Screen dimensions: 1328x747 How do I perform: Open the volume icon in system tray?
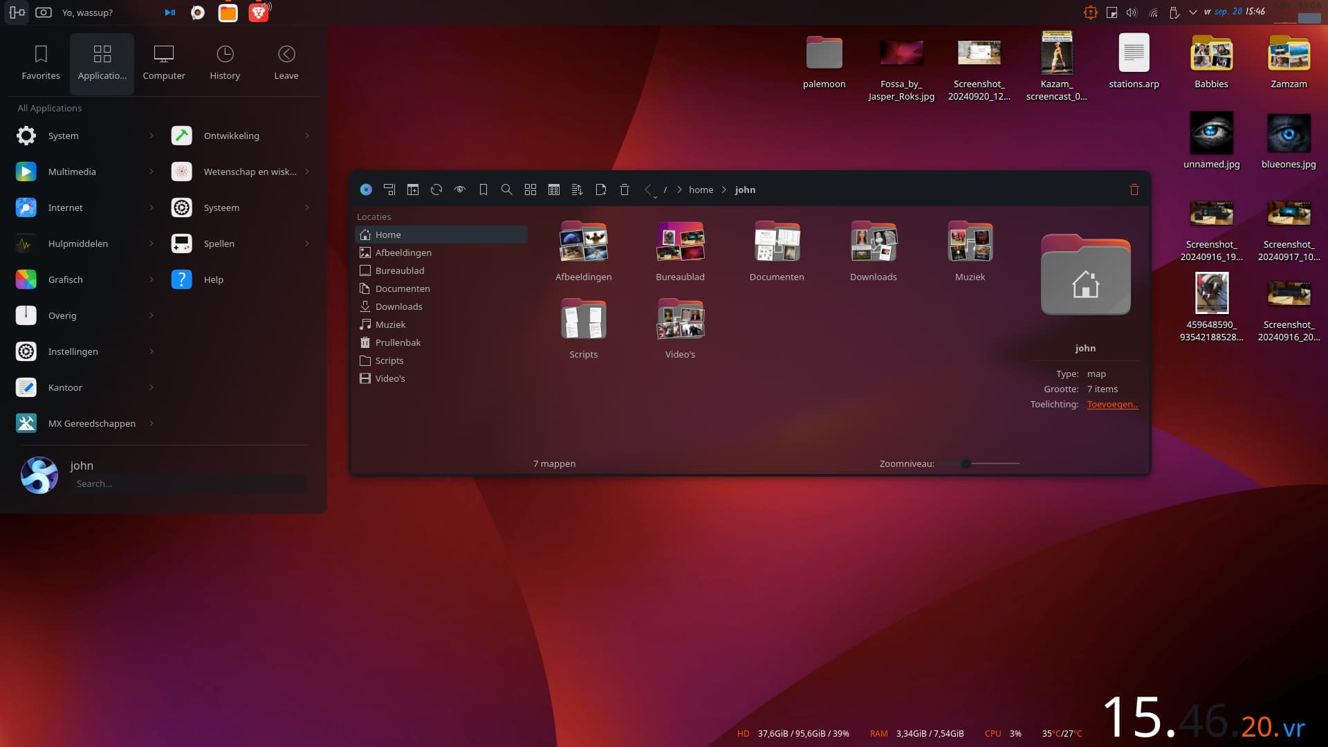pyautogui.click(x=1132, y=12)
